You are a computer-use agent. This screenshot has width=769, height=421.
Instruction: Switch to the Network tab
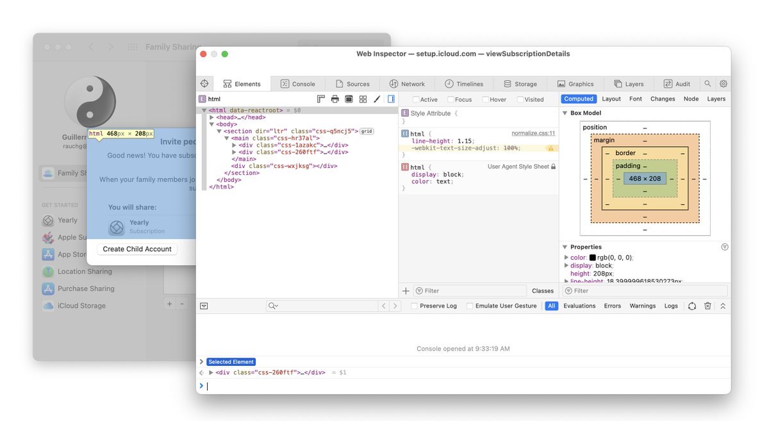point(407,84)
